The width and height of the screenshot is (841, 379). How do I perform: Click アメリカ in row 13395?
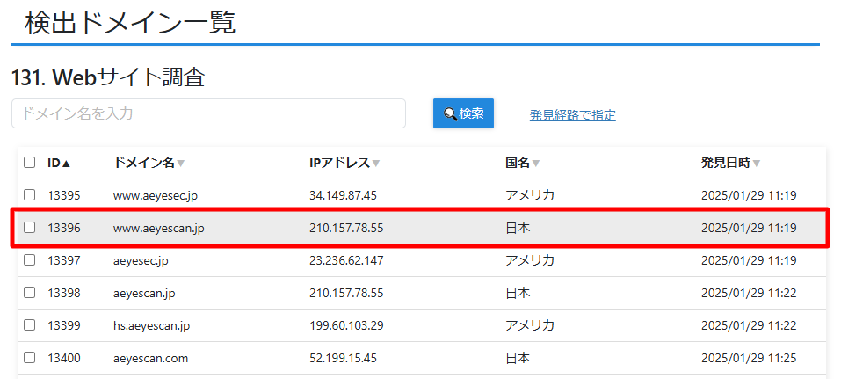(x=529, y=195)
